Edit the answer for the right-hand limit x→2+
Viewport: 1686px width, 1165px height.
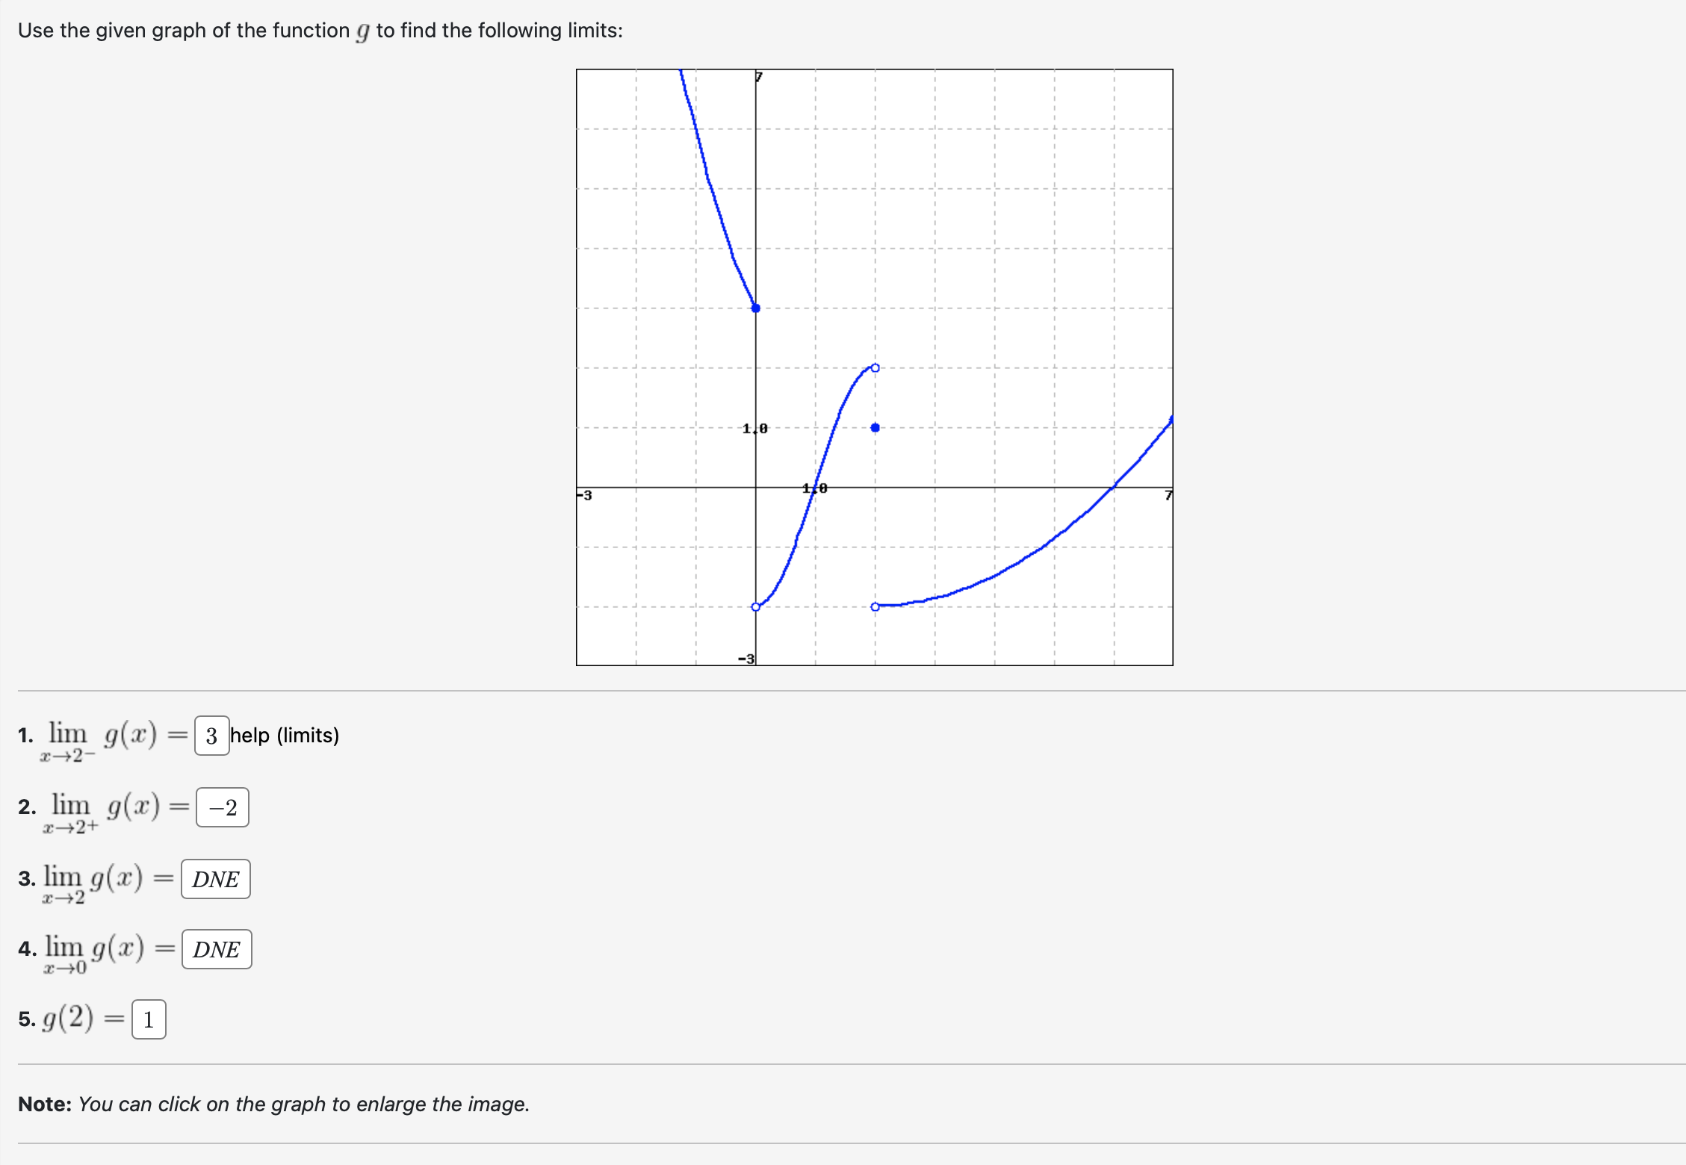click(x=222, y=807)
